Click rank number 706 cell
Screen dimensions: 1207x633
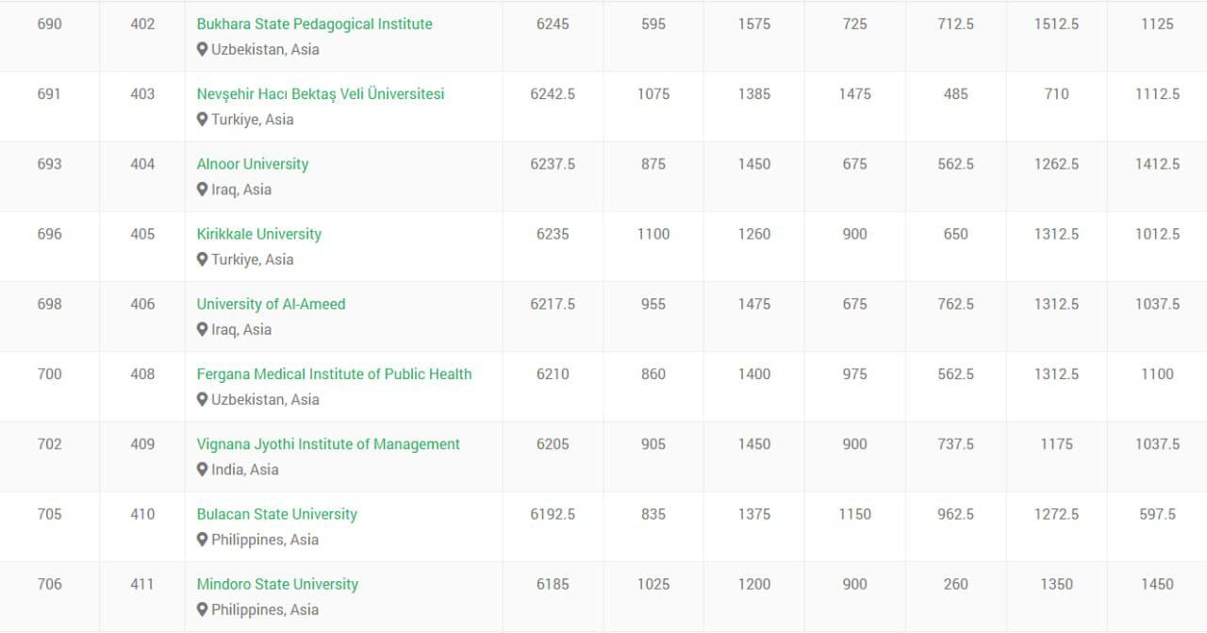click(x=49, y=584)
